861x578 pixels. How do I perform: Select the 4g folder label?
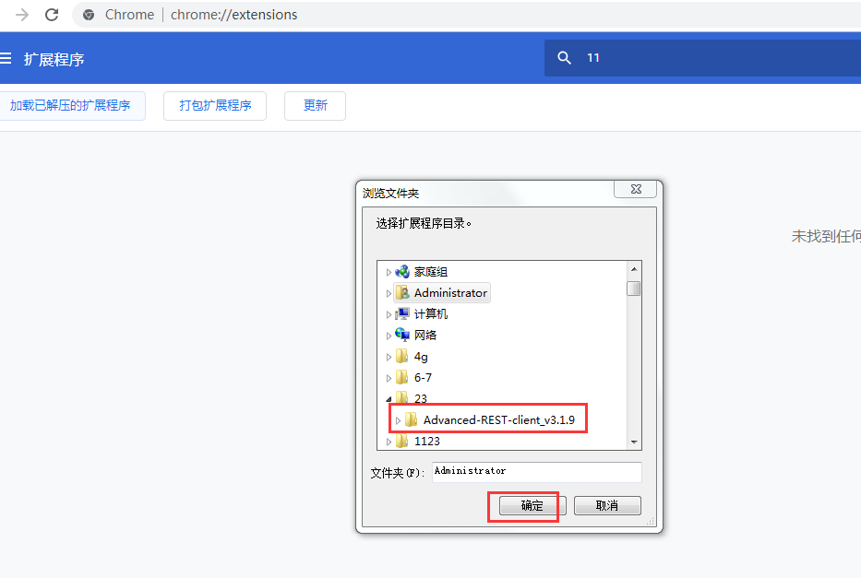click(x=421, y=357)
